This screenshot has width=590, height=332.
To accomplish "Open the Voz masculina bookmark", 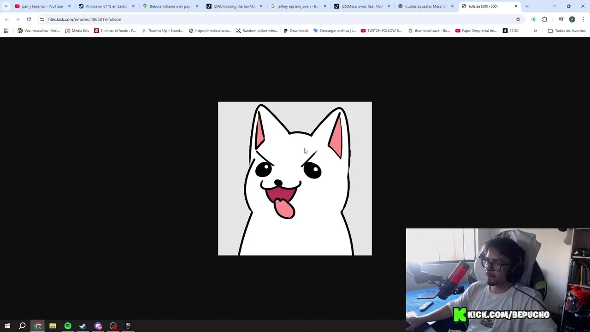I will (x=39, y=30).
